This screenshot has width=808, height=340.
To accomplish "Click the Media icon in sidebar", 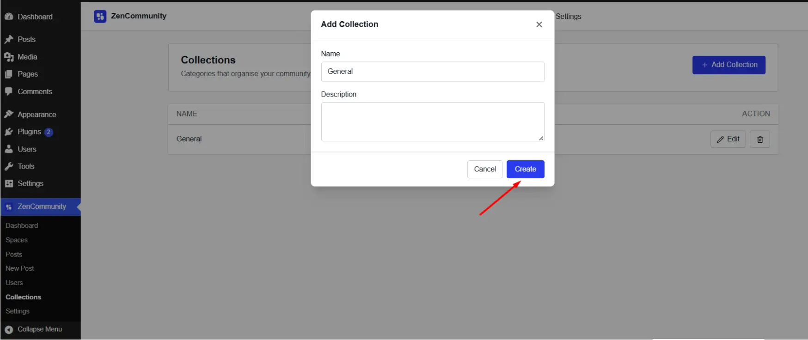I will (x=9, y=57).
